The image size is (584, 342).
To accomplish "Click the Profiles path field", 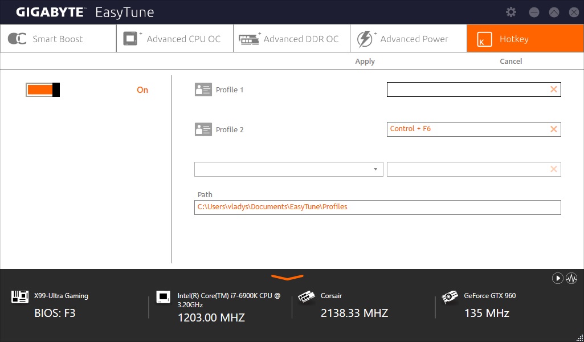I will 378,207.
